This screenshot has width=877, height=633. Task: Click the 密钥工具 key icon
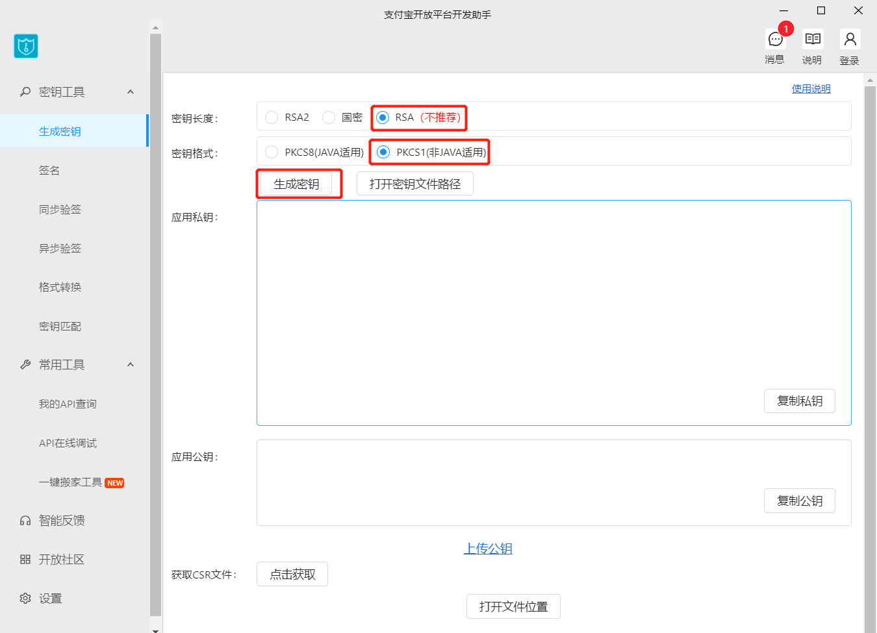[25, 92]
